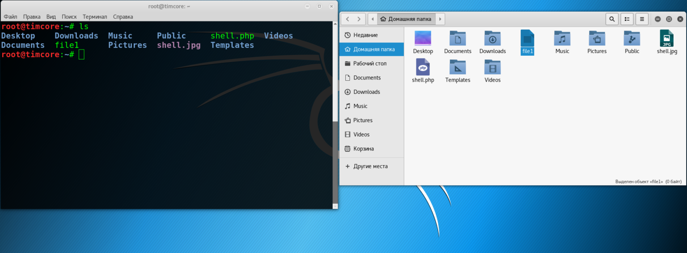Open Недавние in the sidebar
The image size is (687, 253).
(365, 35)
